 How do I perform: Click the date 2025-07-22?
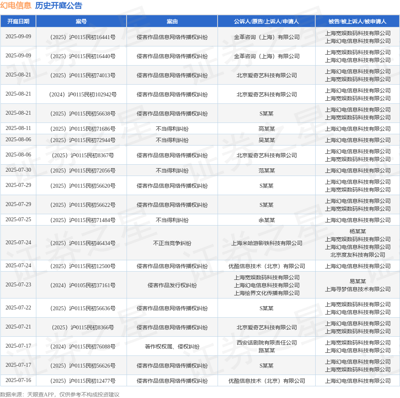[x=18, y=308]
